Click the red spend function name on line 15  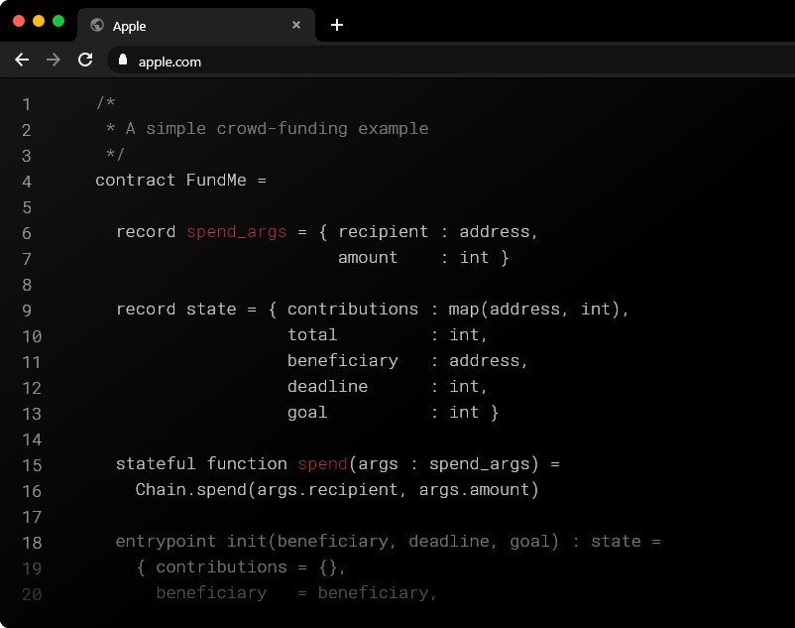click(322, 464)
